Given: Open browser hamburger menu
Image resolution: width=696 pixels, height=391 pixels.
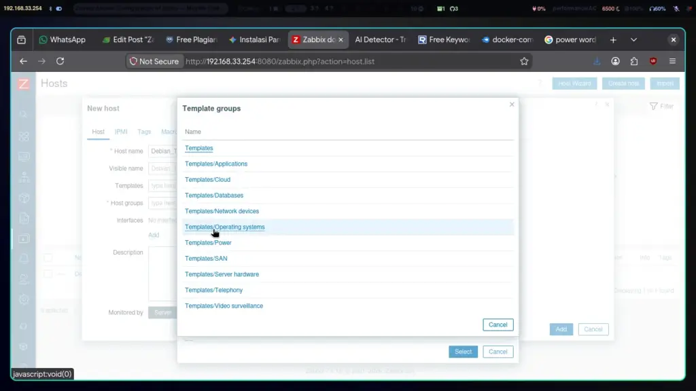Looking at the screenshot, I should click(672, 61).
